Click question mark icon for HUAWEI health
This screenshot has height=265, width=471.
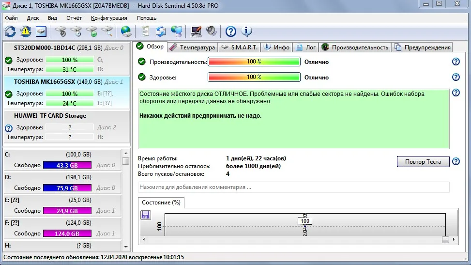coord(9,128)
